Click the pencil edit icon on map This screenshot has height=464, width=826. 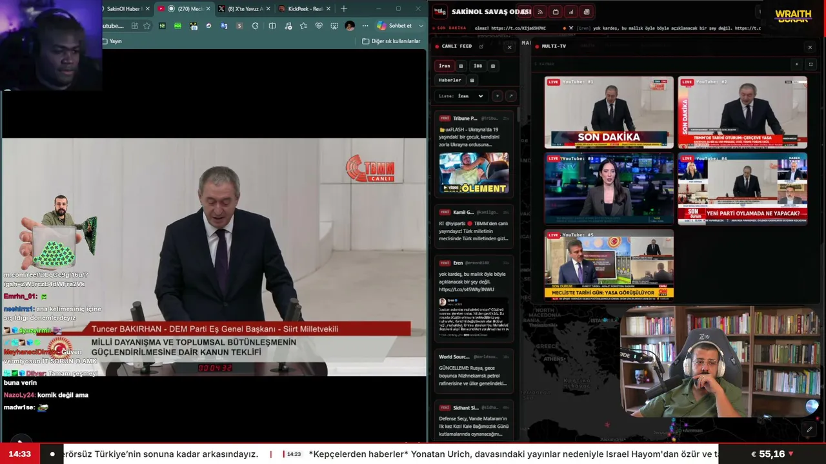coord(809,429)
